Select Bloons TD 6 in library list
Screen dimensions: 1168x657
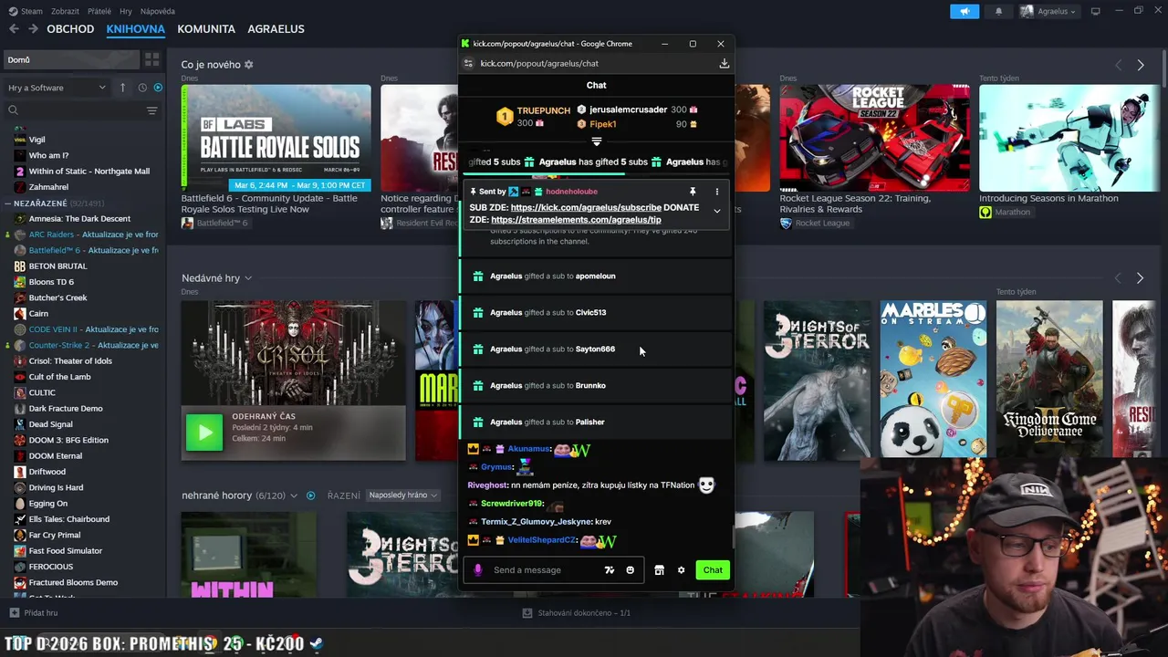(51, 282)
